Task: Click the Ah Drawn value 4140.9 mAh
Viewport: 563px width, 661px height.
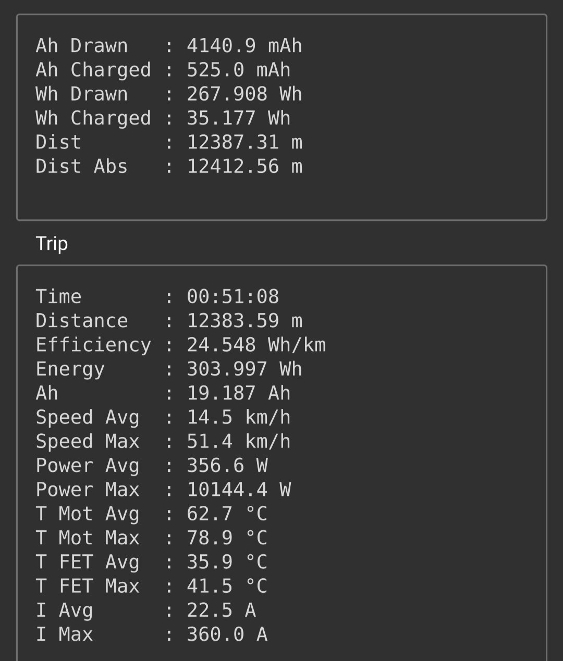Action: [x=244, y=46]
